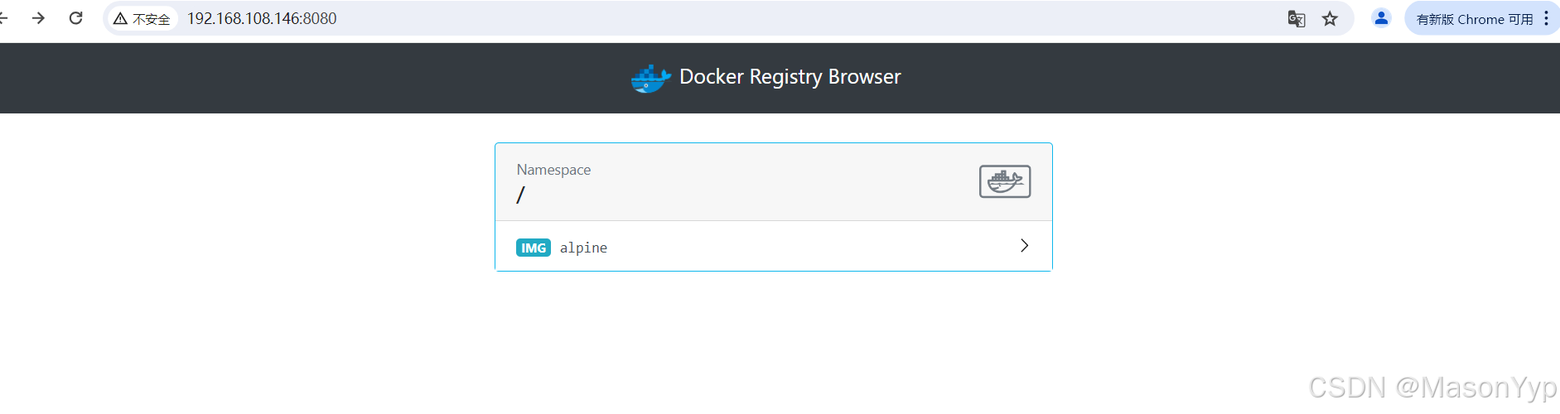Click the CSDN @MasonYyp watermark

pos(1433,388)
